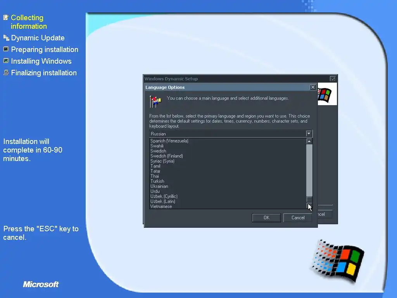Viewport: 397px width, 298px height.
Task: Close the Windows Dynamic Setup window
Action: 333,79
